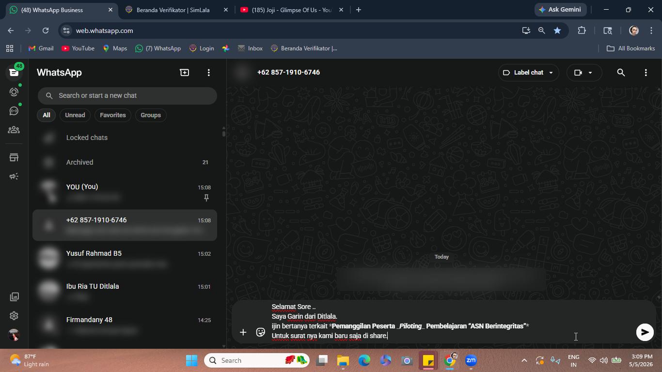Open the advertise megaphone icon in sidebar
The image size is (662, 372).
14,176
